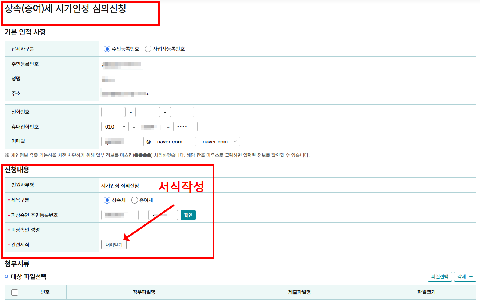The height and width of the screenshot is (303, 480).
Task: Click the 민원사무명 row label
Action: point(23,185)
